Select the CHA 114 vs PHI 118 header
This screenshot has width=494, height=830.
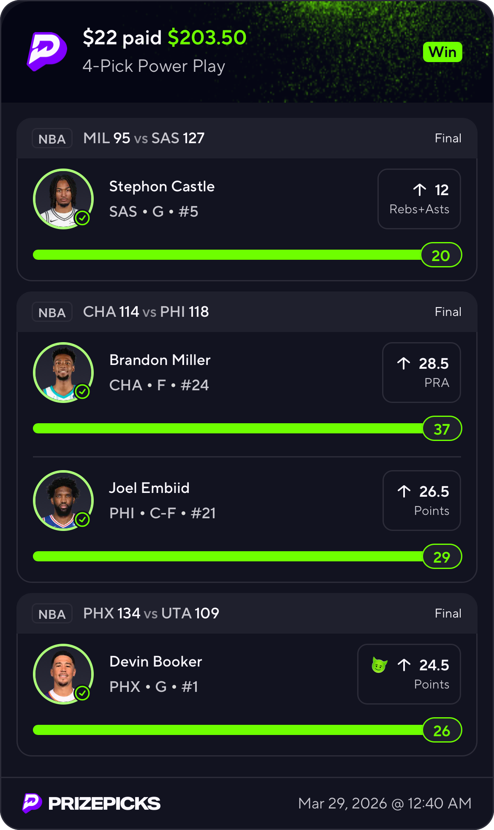click(x=146, y=312)
